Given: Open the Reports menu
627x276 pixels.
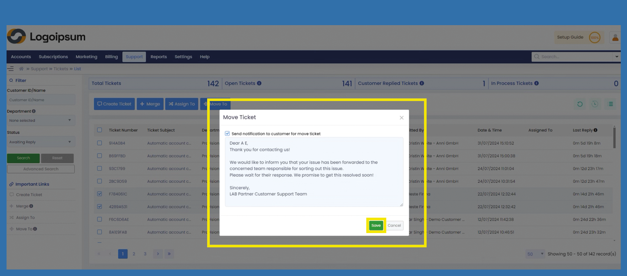Looking at the screenshot, I should pos(159,57).
